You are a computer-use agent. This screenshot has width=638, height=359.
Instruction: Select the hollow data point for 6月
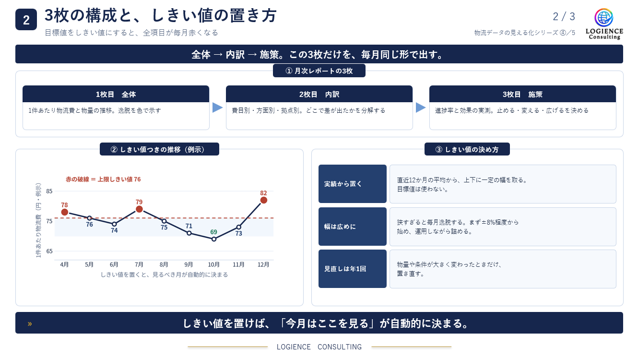114,224
